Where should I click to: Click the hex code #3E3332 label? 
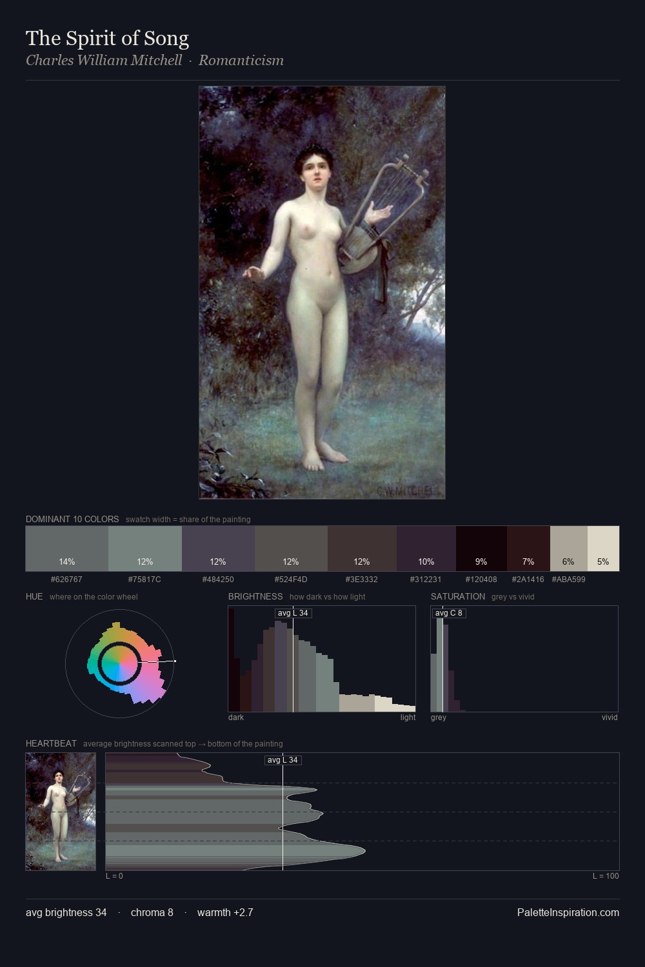coord(362,580)
